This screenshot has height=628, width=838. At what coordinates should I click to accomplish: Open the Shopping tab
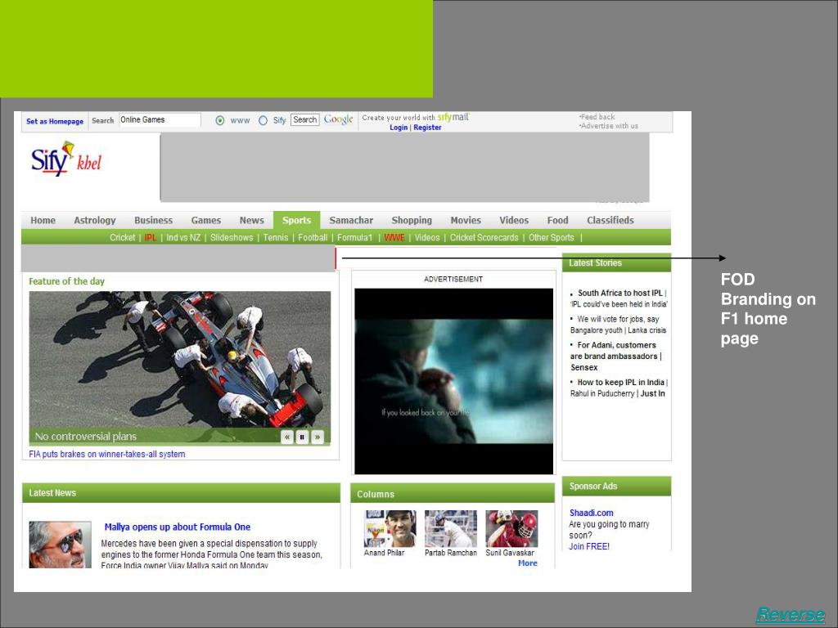point(412,220)
